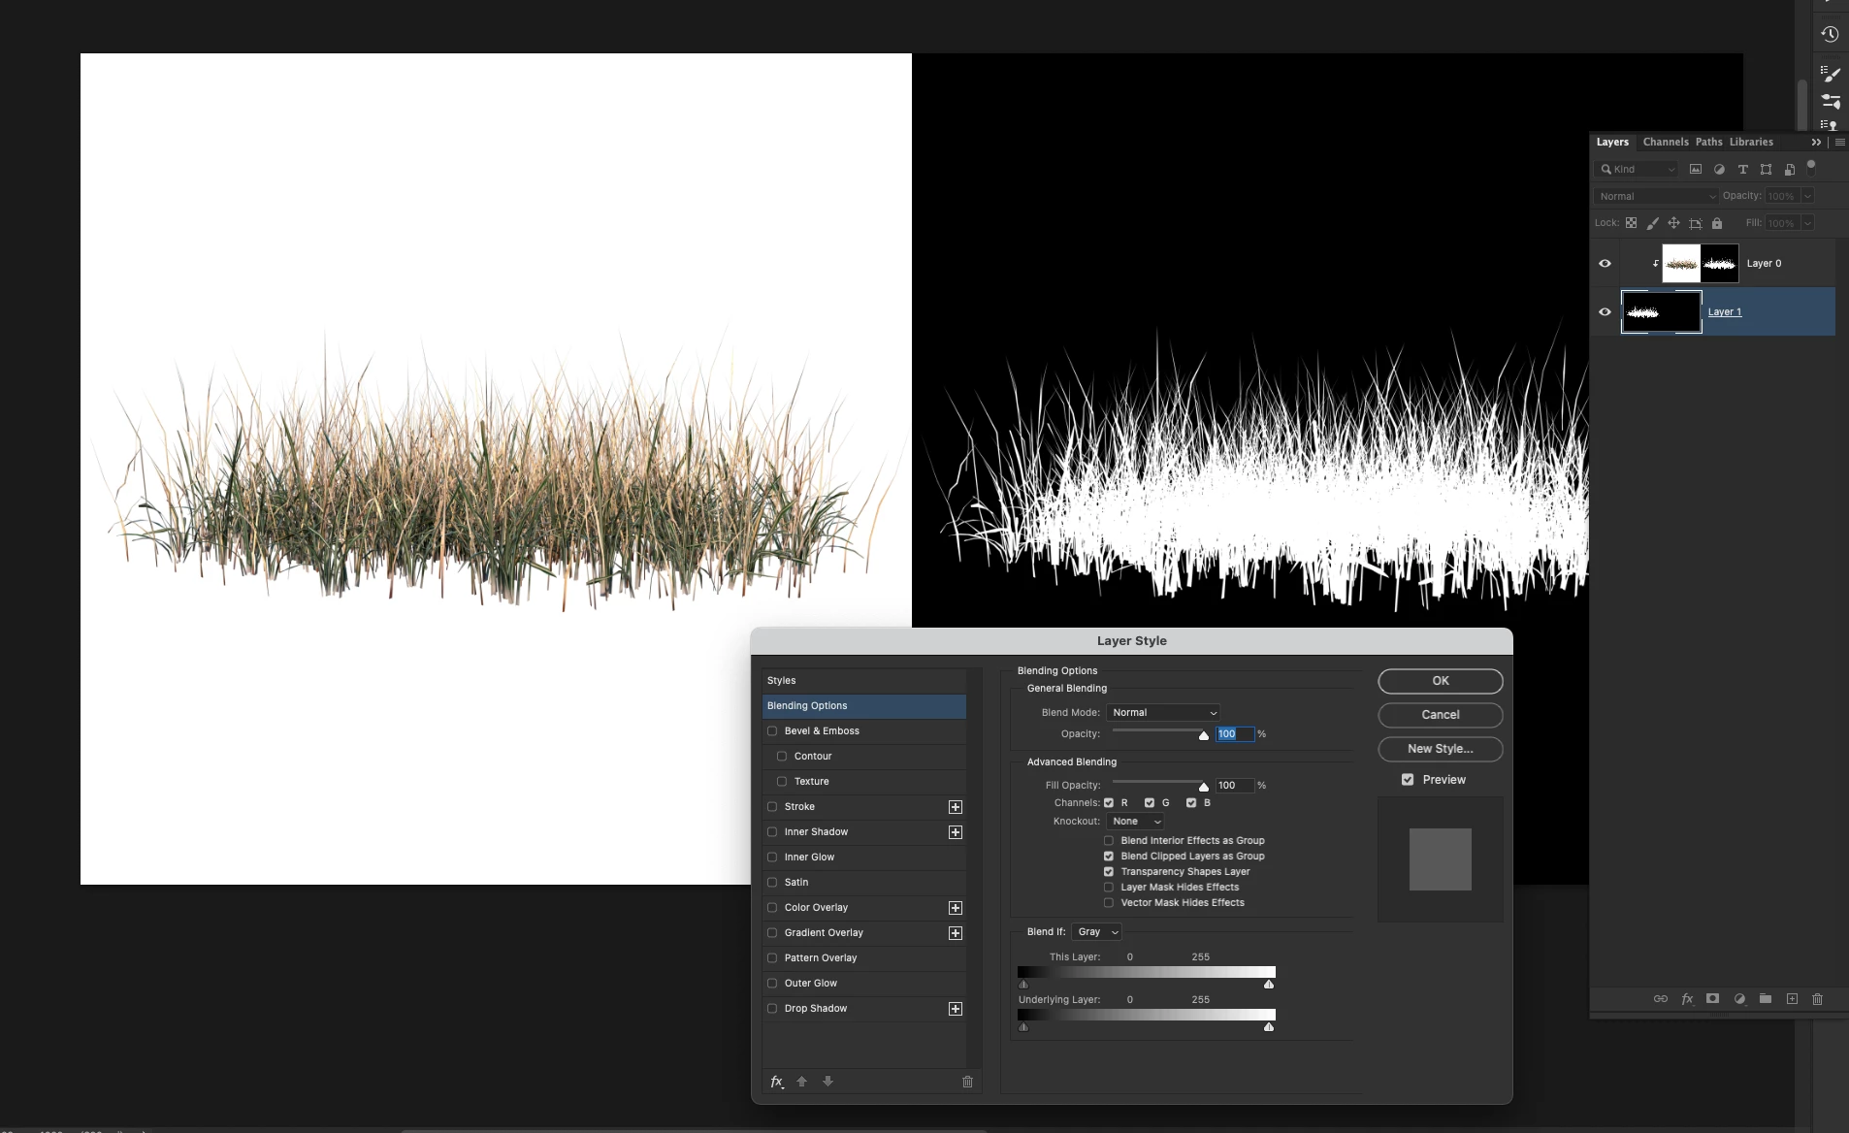Toggle layer filtering switch on/off
The width and height of the screenshot is (1849, 1133).
coord(1811,167)
